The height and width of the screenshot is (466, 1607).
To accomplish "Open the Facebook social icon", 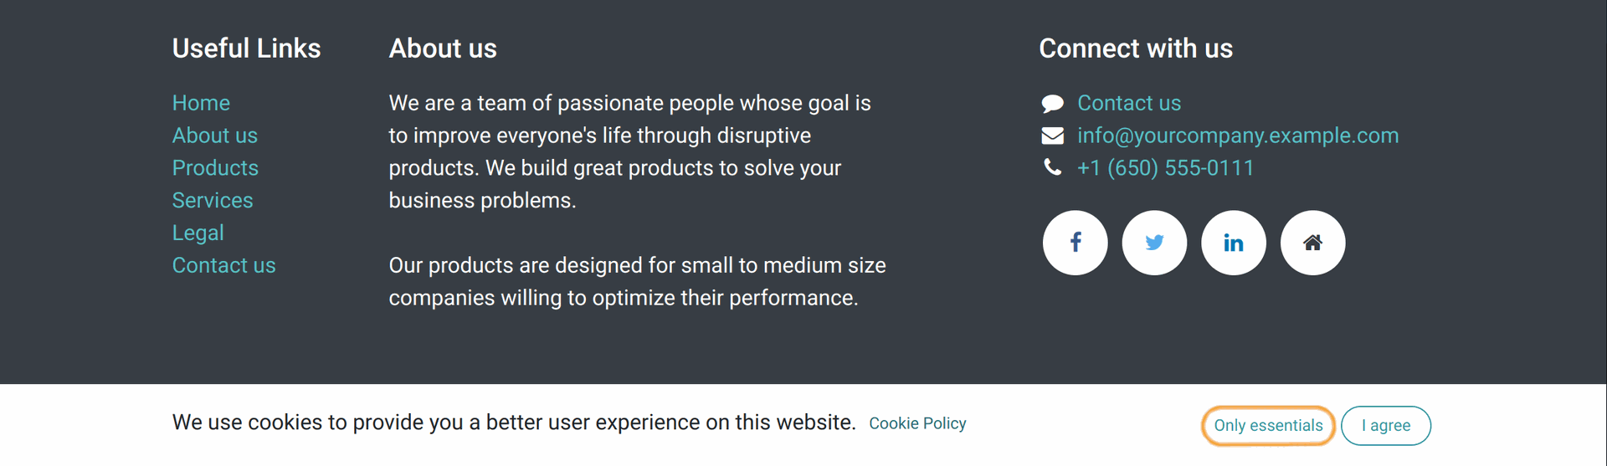I will pyautogui.click(x=1075, y=243).
